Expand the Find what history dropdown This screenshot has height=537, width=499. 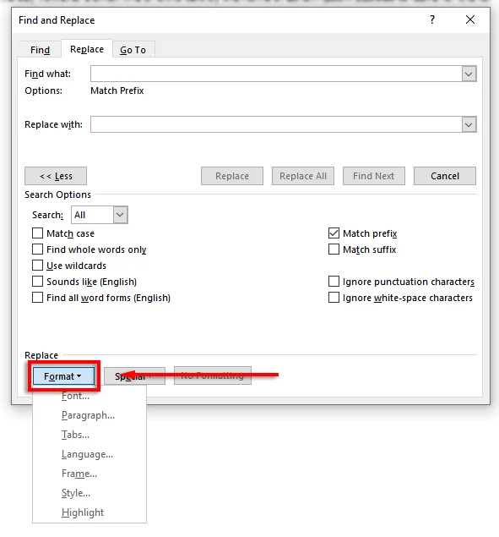pyautogui.click(x=469, y=74)
